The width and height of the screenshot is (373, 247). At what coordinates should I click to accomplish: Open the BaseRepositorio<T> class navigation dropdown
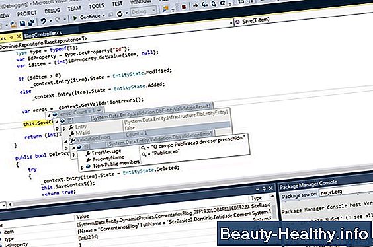pyautogui.click(x=231, y=23)
